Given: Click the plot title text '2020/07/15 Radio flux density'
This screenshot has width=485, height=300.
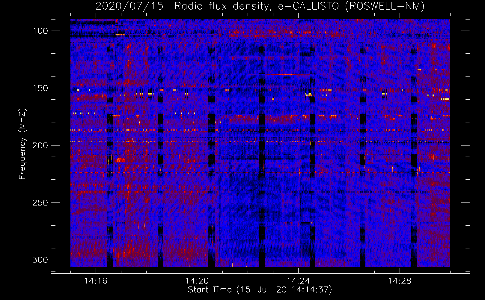Looking at the screenshot, I should [x=183, y=6].
